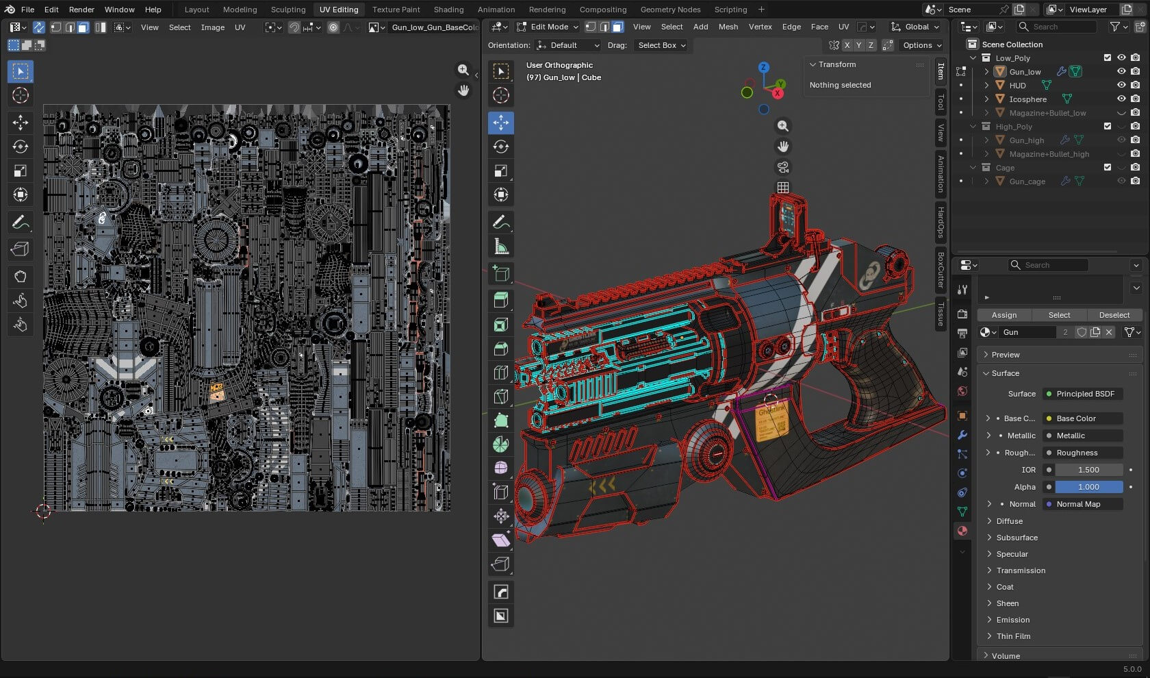Choose the Rip Region tool in the UV editor

tap(21, 249)
